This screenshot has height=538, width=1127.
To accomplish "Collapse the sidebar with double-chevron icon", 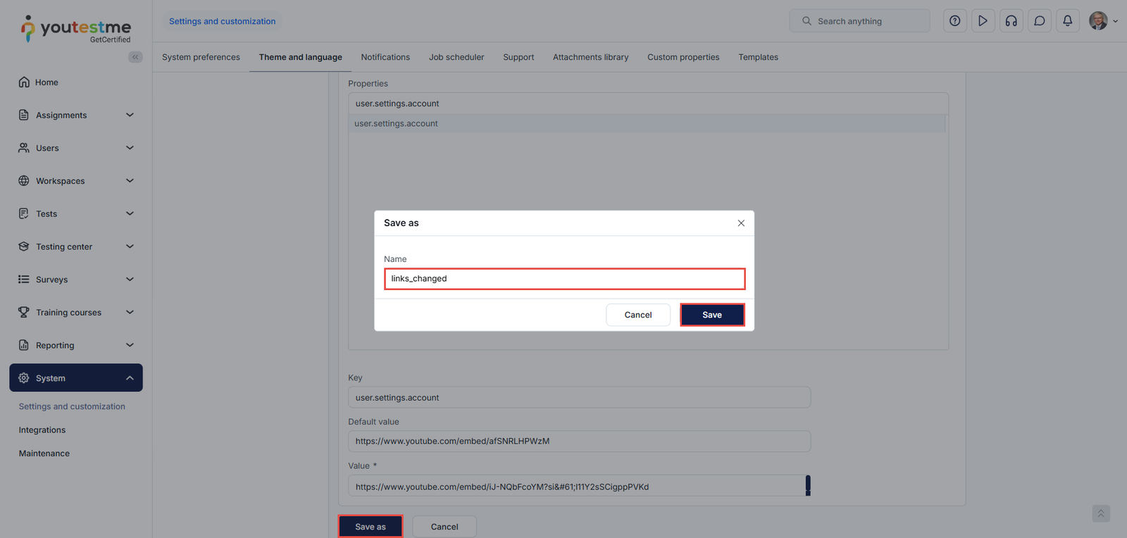I will tap(135, 57).
